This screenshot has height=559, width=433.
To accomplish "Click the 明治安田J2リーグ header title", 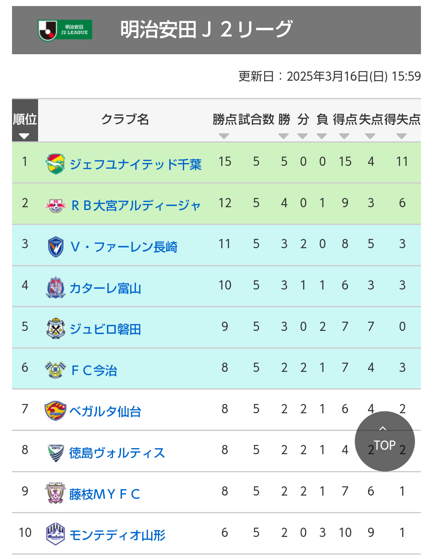I will coord(207,30).
